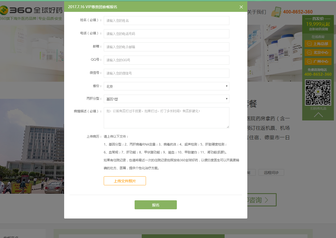Select the QQ号 input field
The image size is (336, 238).
click(166, 60)
